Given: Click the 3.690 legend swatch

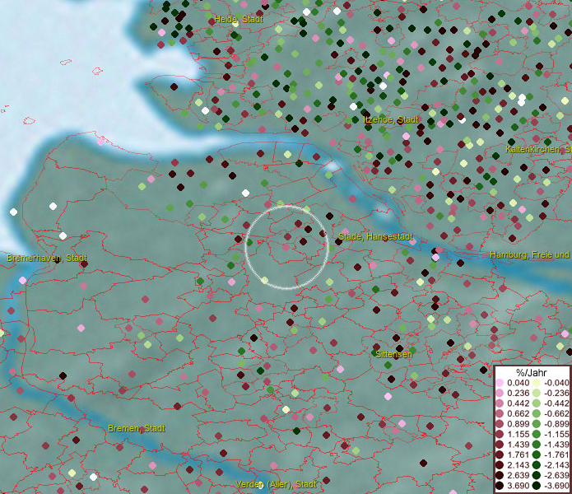Looking at the screenshot, I should coord(500,486).
